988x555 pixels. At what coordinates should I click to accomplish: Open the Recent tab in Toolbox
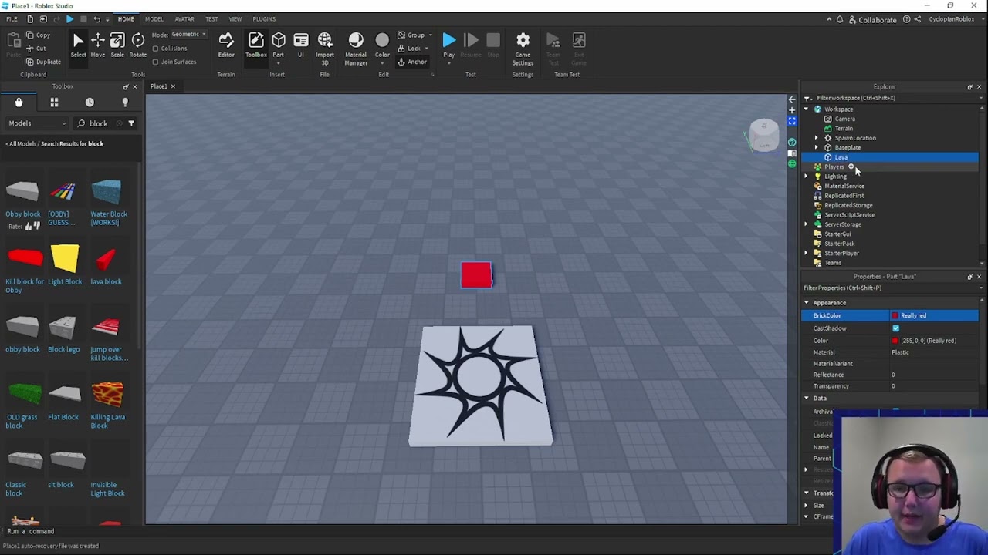[x=90, y=103]
